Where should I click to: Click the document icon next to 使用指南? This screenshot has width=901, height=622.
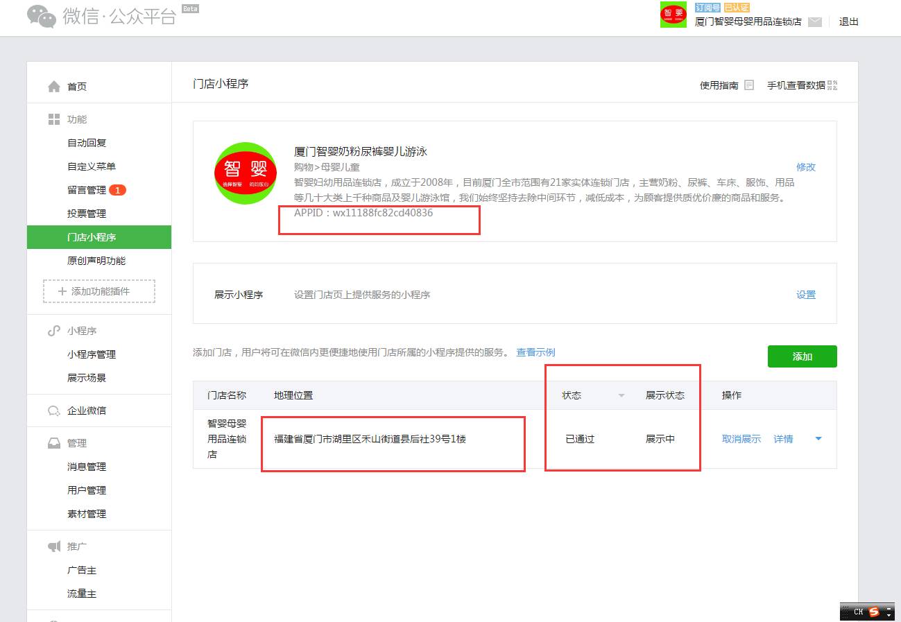749,85
